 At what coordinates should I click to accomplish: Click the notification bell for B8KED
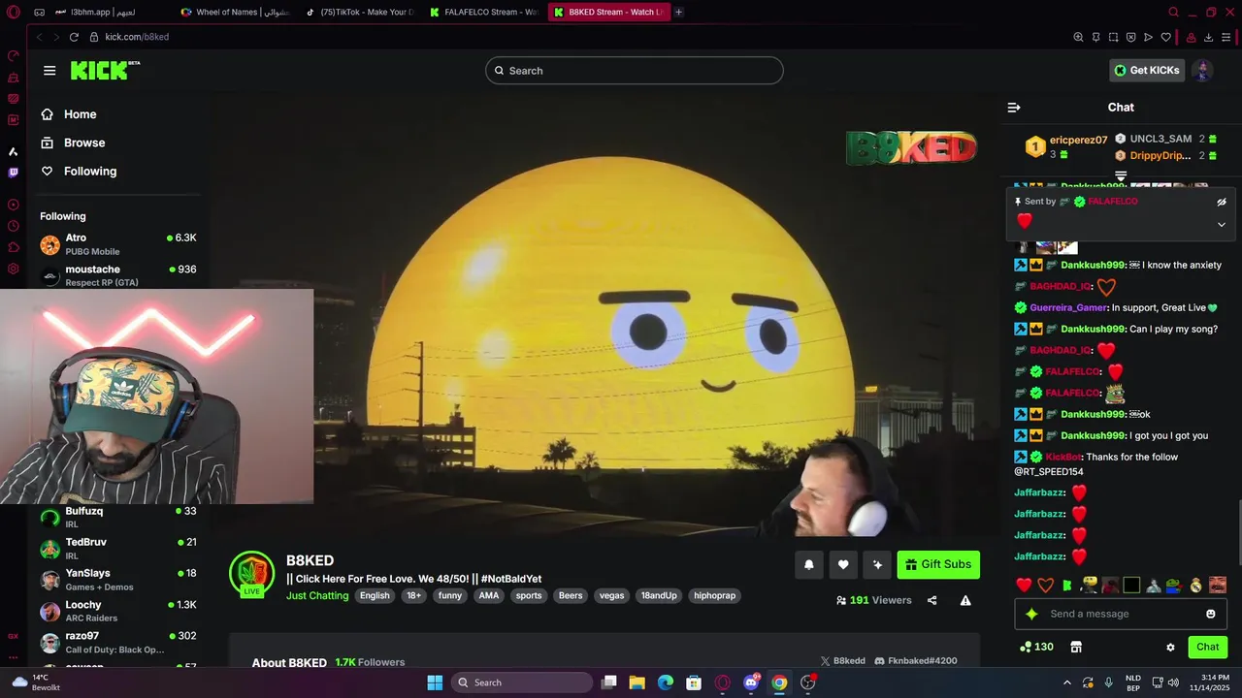click(809, 565)
